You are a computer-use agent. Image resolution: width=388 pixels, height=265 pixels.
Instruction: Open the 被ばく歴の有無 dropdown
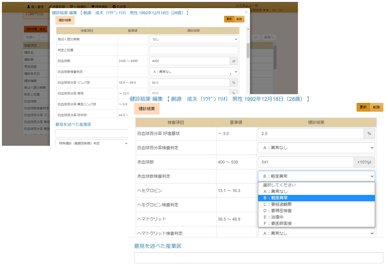pyautogui.click(x=193, y=39)
